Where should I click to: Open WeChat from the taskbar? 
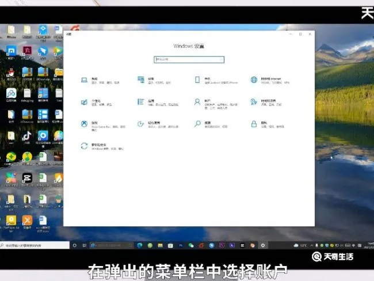[x=191, y=245]
